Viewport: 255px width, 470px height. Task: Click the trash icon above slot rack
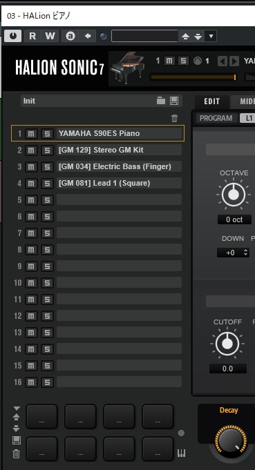click(x=174, y=119)
